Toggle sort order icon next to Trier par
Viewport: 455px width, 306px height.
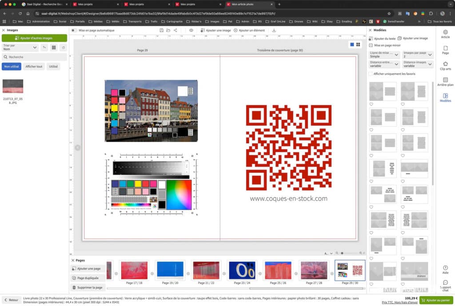(x=44, y=47)
